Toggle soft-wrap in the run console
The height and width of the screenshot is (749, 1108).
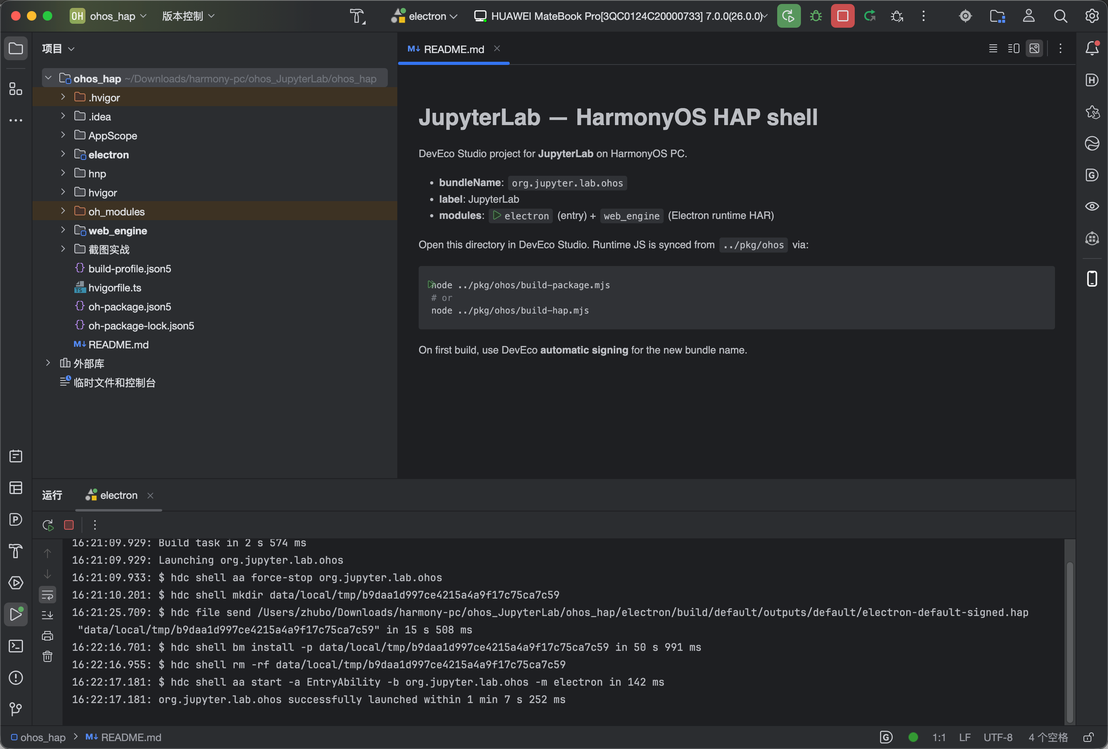click(x=47, y=595)
